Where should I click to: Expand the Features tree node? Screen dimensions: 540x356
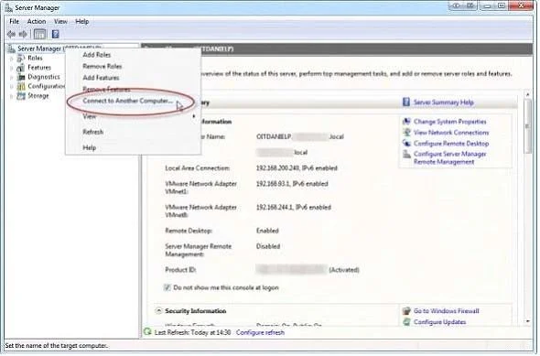11,68
